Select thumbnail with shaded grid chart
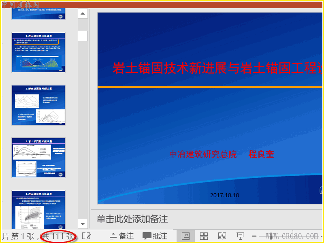This screenshot has width=324, height=243. click(38, 210)
